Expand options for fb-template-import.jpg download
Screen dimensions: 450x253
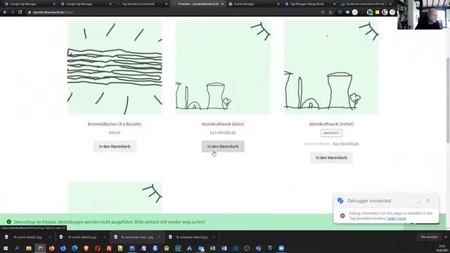click(x=214, y=238)
